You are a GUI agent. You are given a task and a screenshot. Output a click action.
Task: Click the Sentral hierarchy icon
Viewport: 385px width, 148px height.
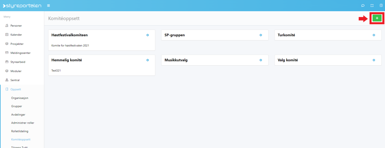coord(7,80)
